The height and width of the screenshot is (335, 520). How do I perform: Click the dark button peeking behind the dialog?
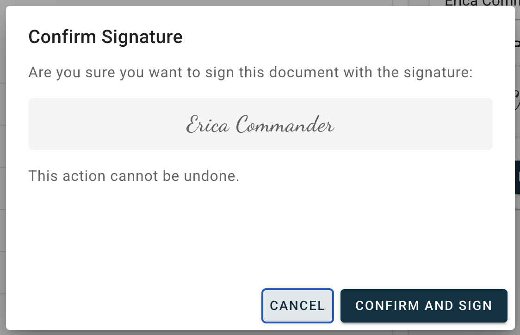tap(517, 177)
